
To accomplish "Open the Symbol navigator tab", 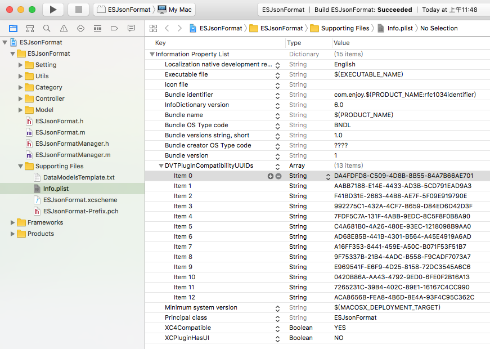I will coord(30,29).
